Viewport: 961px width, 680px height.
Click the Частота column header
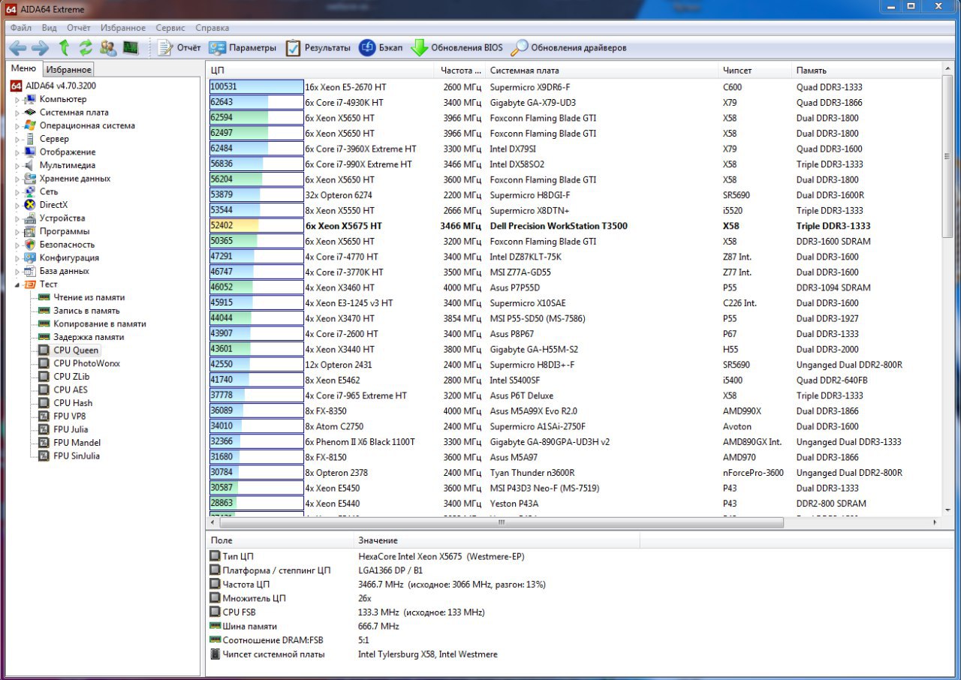click(459, 71)
